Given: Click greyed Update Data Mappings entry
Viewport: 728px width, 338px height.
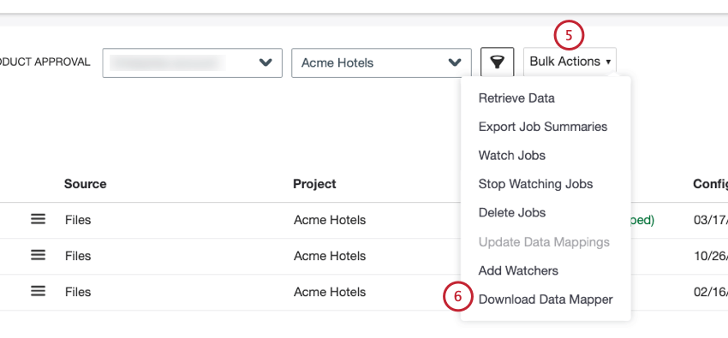Looking at the screenshot, I should coord(544,242).
